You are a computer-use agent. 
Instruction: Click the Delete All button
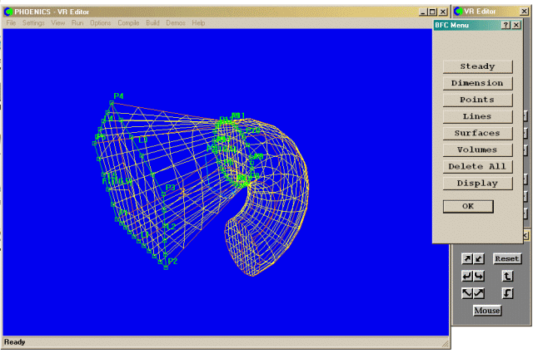477,166
